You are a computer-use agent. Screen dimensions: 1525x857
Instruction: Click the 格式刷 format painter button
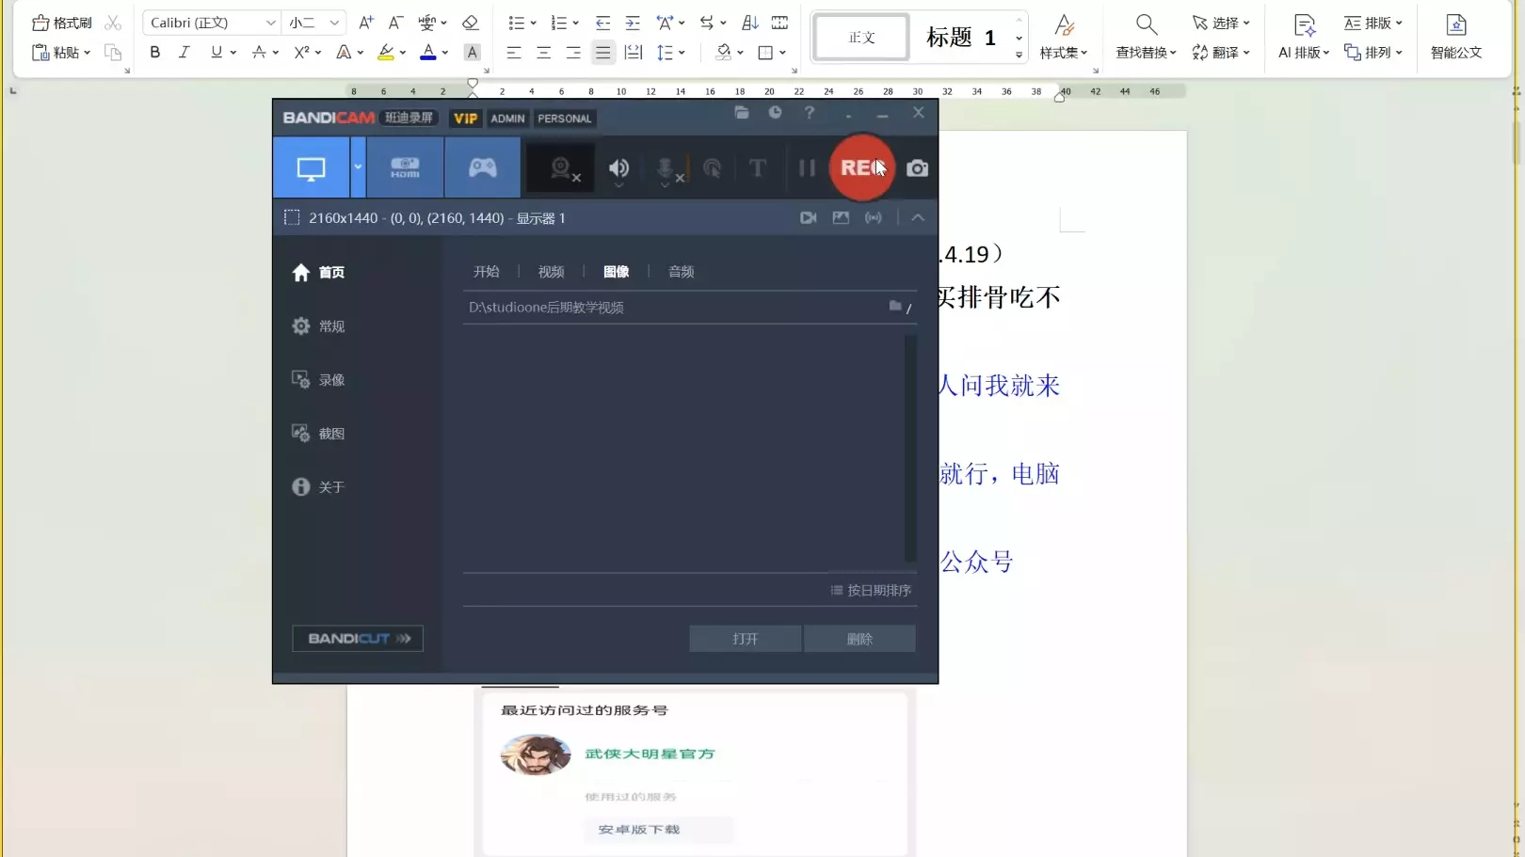pyautogui.click(x=63, y=23)
